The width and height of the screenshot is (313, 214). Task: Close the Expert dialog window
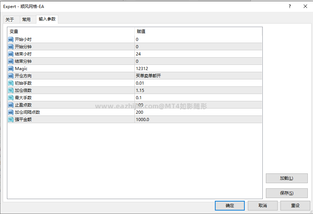coord(305,6)
